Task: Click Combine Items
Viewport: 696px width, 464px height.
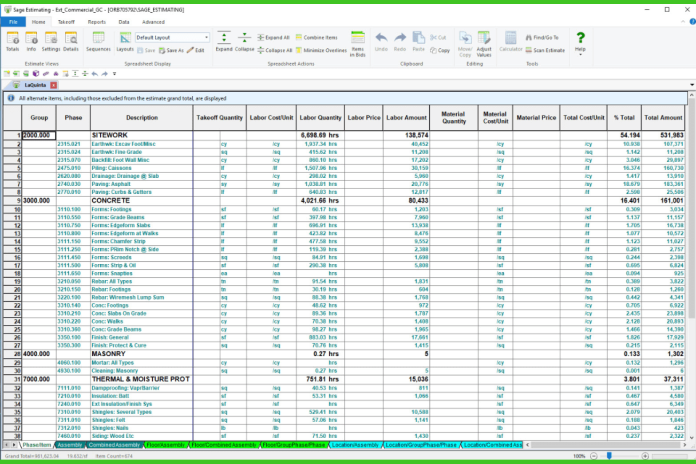Action: (x=316, y=38)
